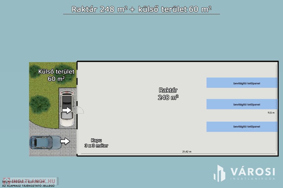Select the top bevilágító tetőpanel strip
Image resolution: width=283 pixels, height=188 pixels.
coord(242,83)
